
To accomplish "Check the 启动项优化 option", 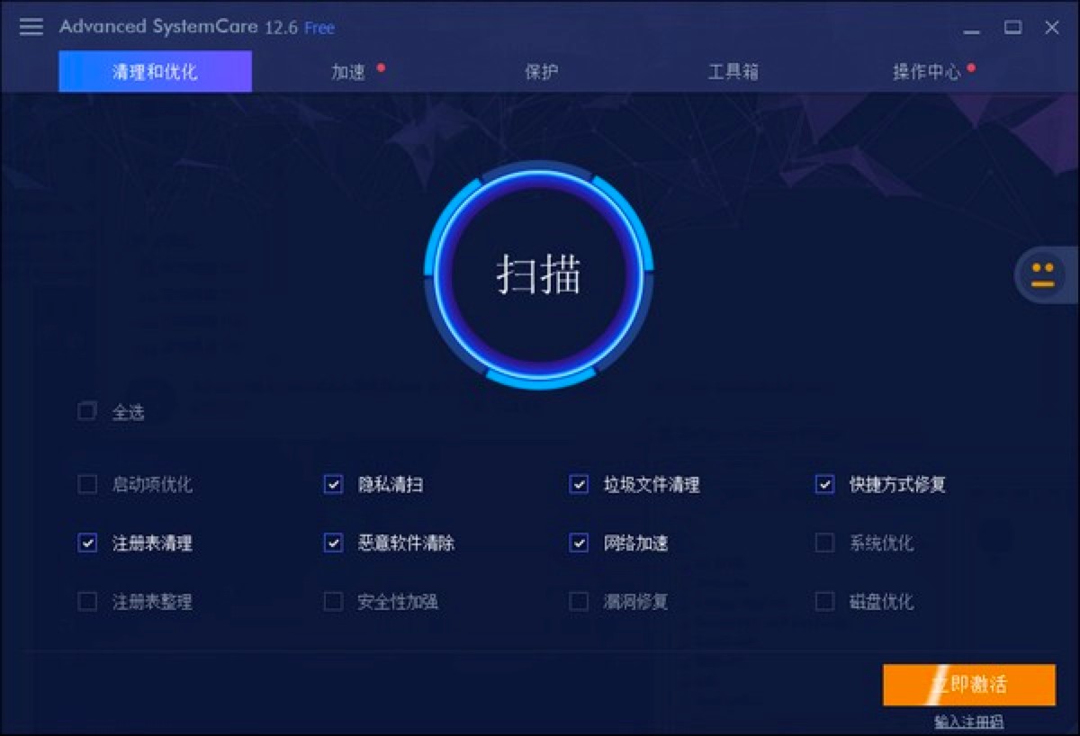I will (x=86, y=484).
